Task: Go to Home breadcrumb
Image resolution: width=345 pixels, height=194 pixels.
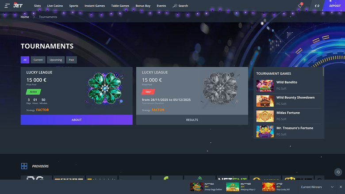Action: pos(25,17)
